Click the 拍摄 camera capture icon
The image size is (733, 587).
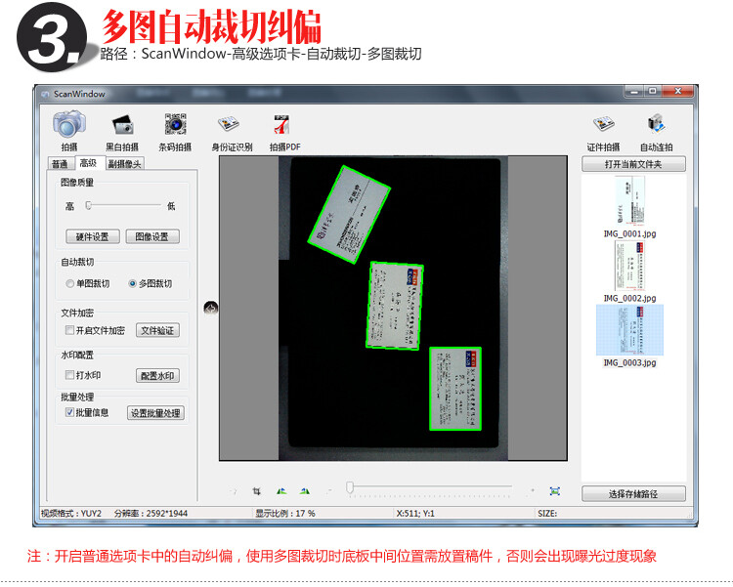tap(69, 125)
